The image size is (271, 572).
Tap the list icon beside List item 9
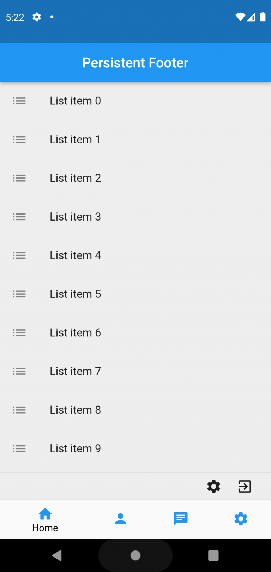point(19,448)
